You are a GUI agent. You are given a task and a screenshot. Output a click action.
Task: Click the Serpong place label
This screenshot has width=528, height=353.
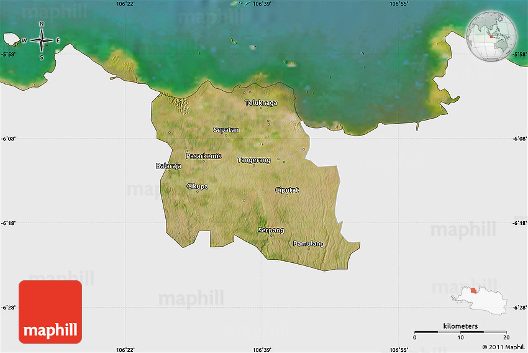pos(271,231)
